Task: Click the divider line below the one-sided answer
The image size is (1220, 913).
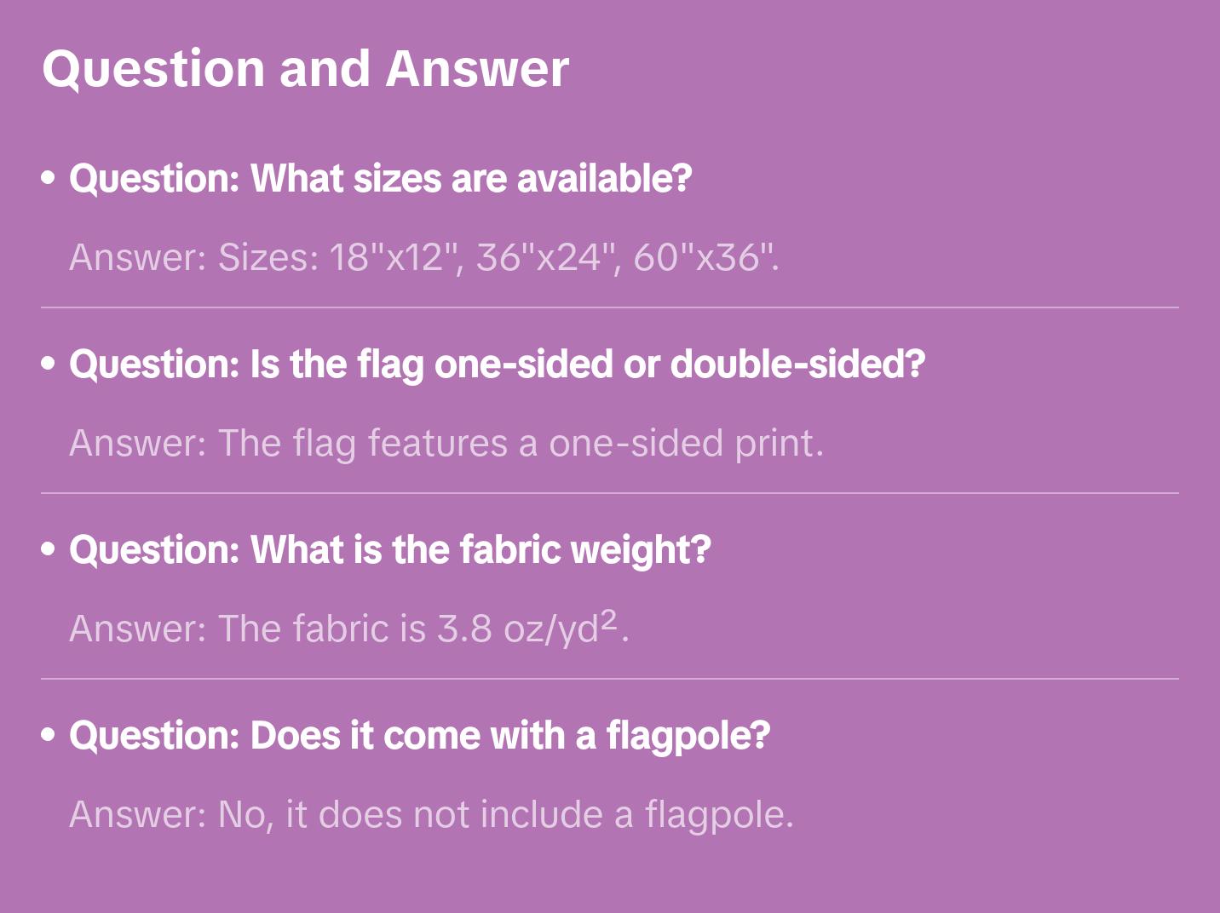Action: point(609,493)
